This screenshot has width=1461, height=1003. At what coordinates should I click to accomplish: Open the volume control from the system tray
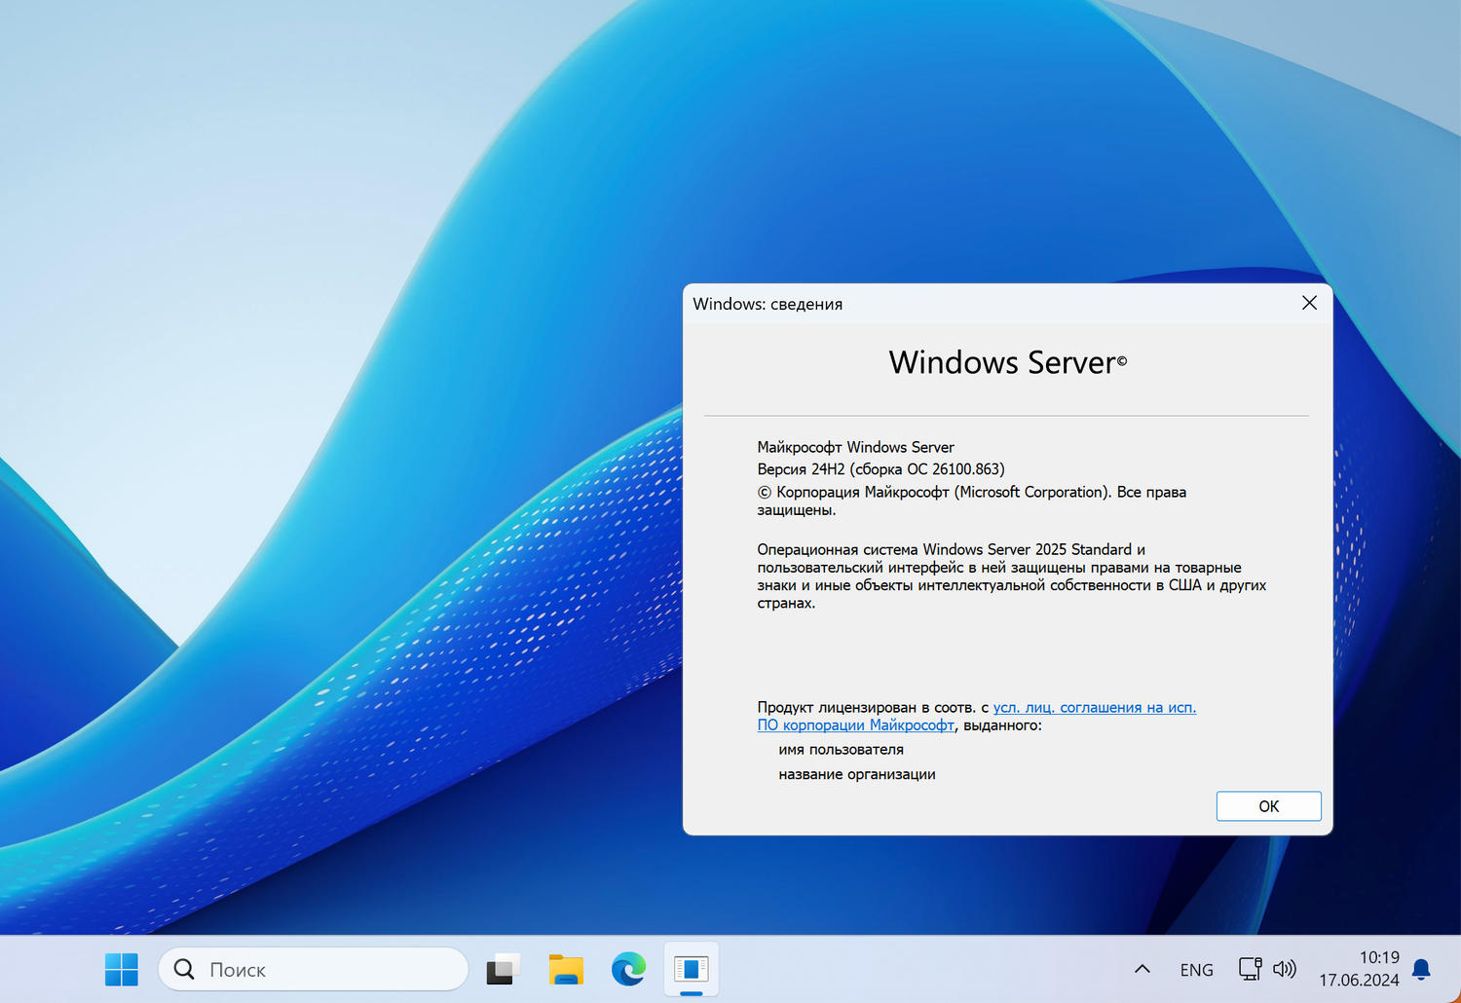pos(1285,969)
